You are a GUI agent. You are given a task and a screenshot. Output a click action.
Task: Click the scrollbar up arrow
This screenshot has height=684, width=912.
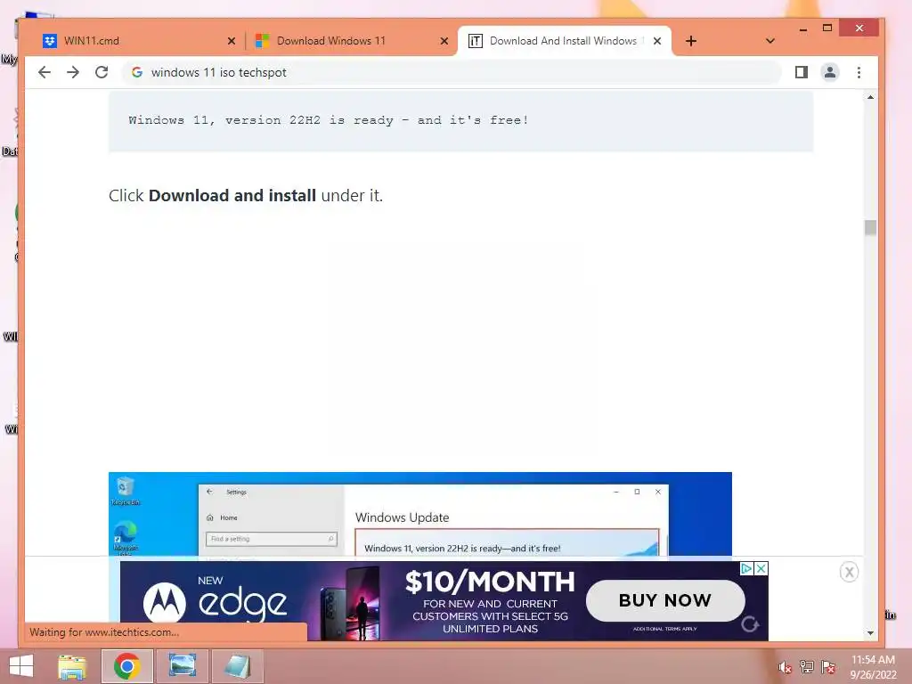click(870, 97)
